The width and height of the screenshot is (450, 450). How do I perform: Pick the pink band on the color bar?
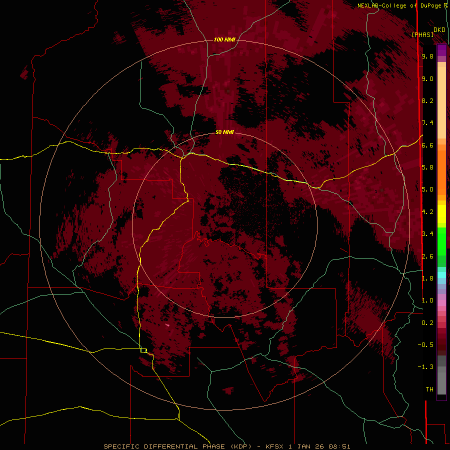pos(441,303)
